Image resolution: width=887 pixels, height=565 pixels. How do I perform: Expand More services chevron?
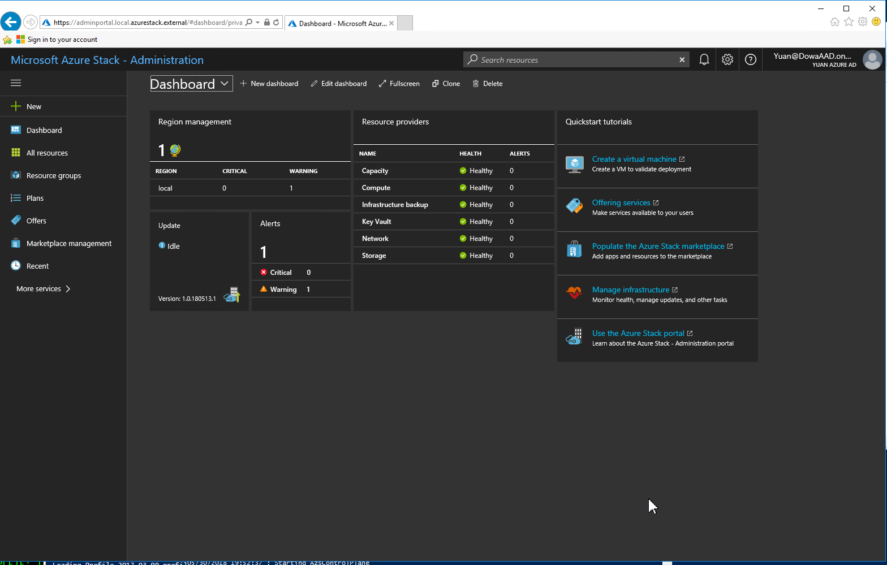click(x=68, y=288)
